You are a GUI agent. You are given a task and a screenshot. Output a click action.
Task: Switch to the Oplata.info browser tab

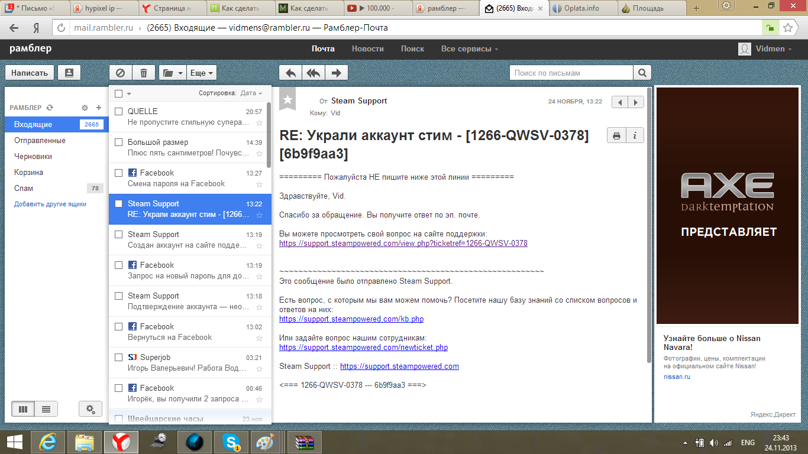pos(583,8)
